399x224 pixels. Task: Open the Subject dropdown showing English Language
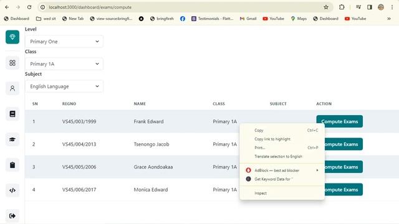[64, 86]
